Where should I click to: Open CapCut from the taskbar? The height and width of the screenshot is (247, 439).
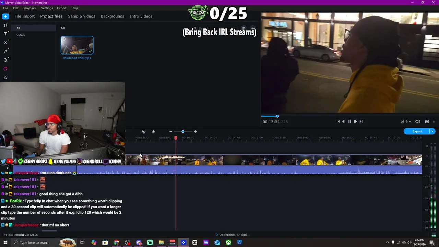point(195,243)
